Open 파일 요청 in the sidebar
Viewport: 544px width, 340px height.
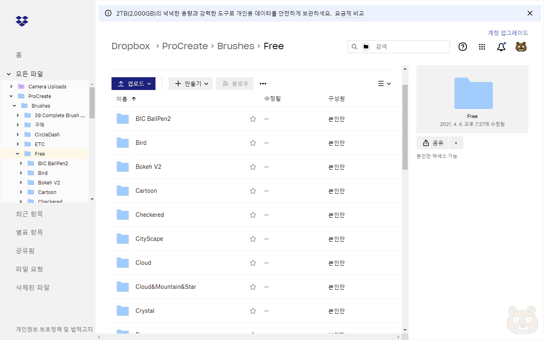29,269
